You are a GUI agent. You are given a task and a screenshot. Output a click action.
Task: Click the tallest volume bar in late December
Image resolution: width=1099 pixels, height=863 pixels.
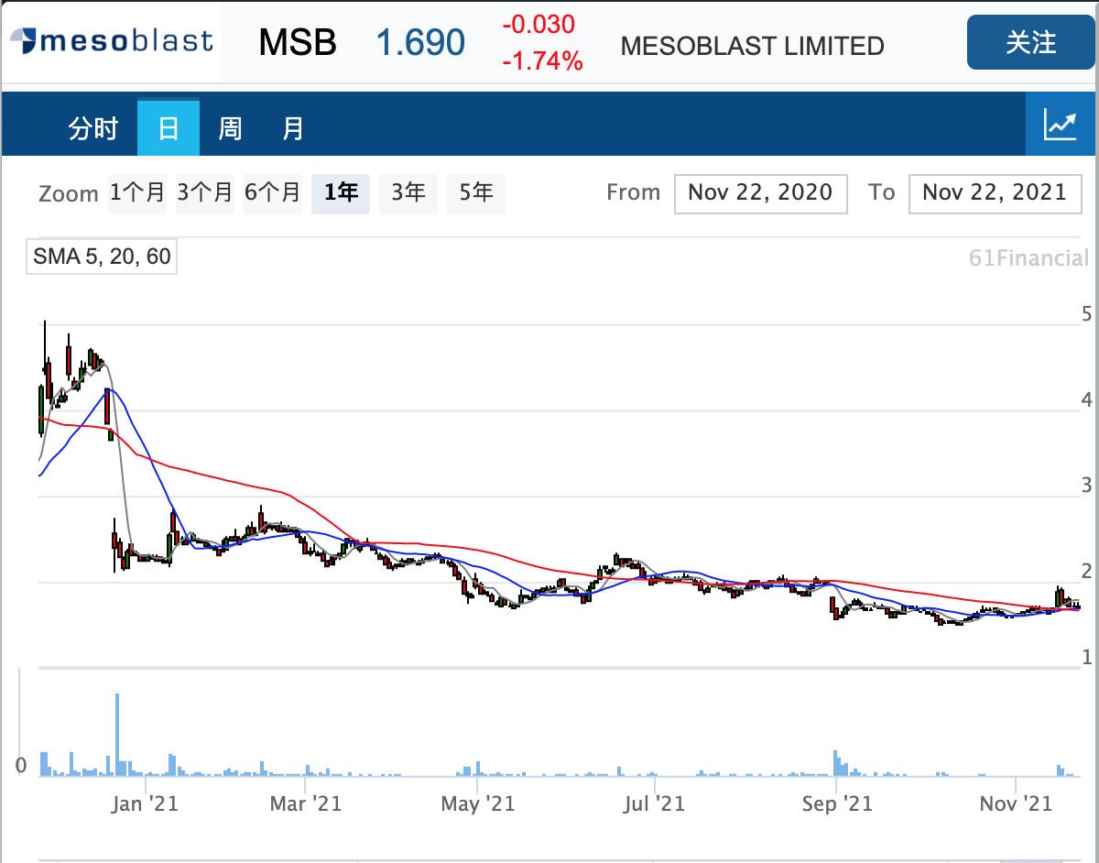coord(117,736)
